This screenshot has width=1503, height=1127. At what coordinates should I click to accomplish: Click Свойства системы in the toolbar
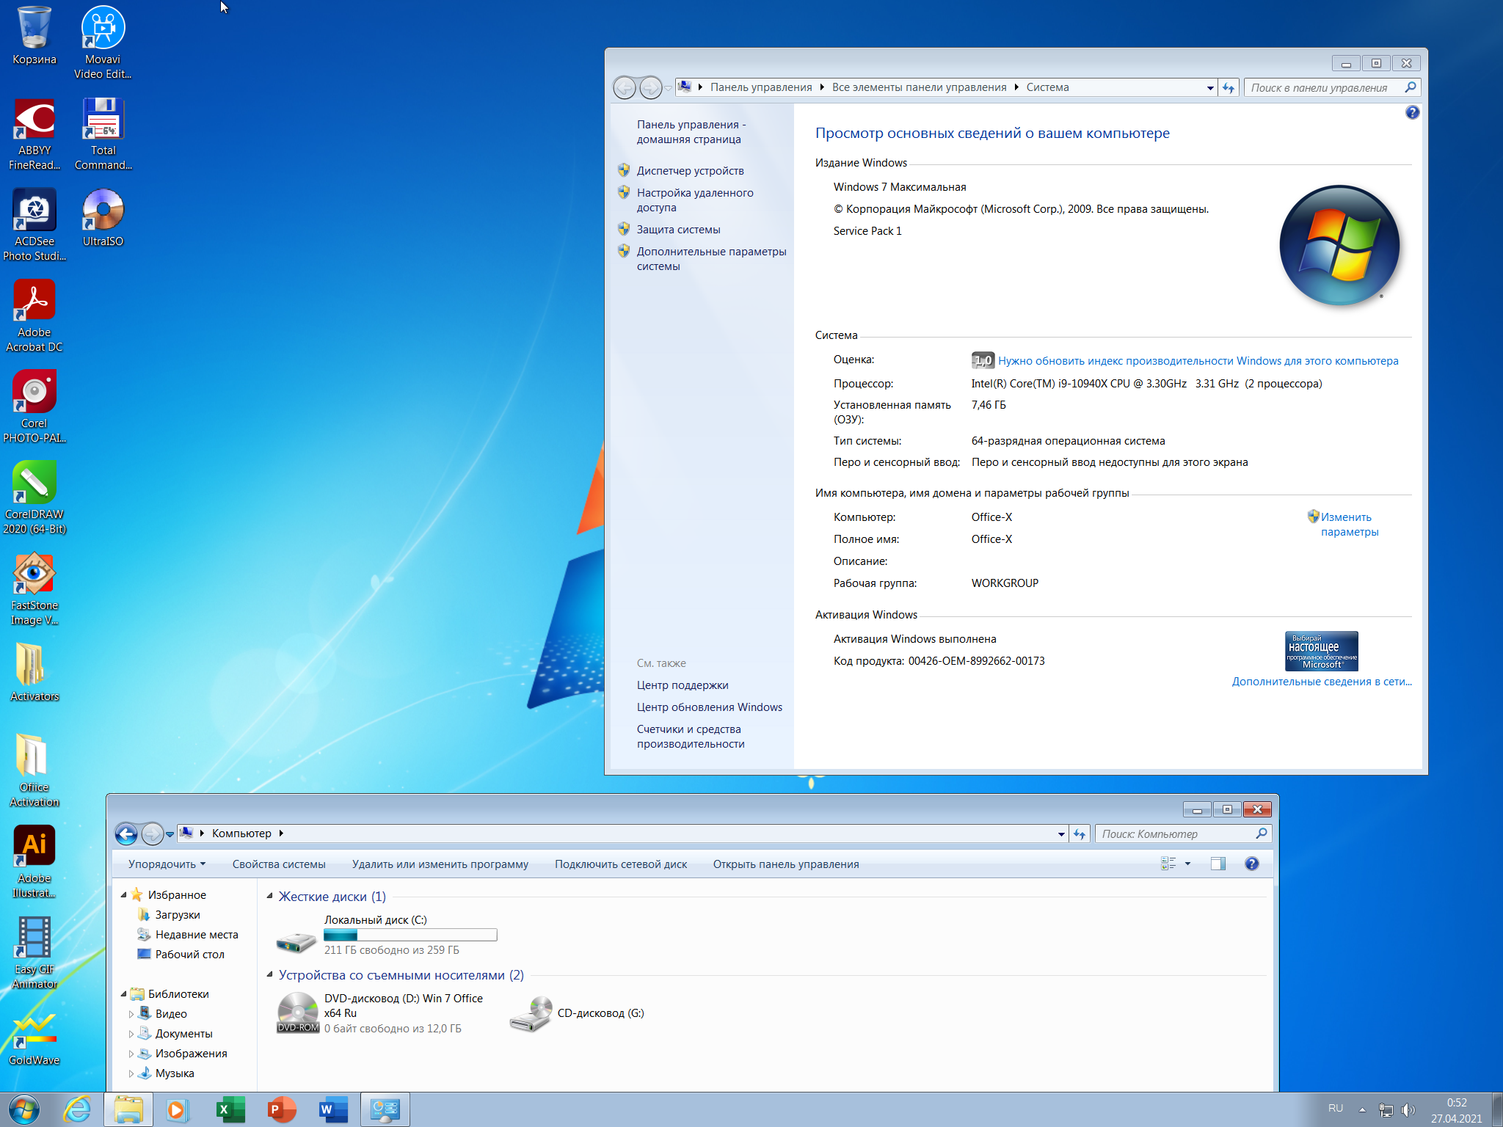[x=279, y=864]
